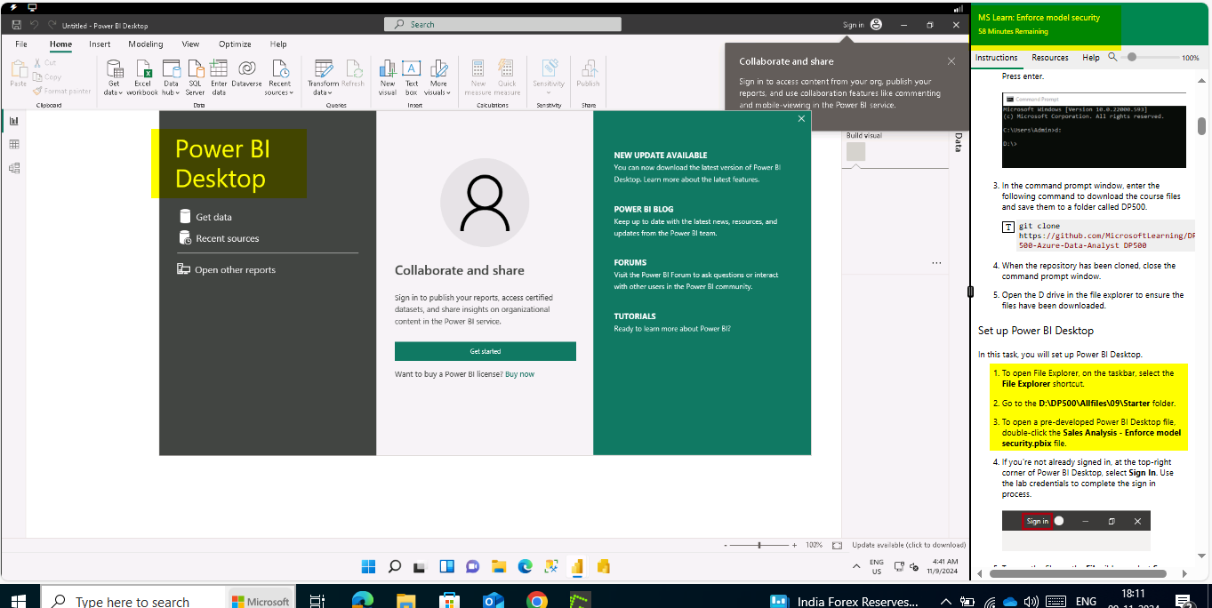1212x608 pixels.
Task: Open Microsoft Store on host taskbar
Action: pos(449,601)
